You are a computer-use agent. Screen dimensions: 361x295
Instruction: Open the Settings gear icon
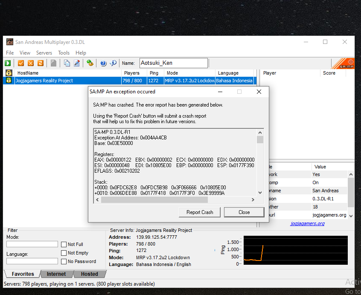click(x=90, y=63)
